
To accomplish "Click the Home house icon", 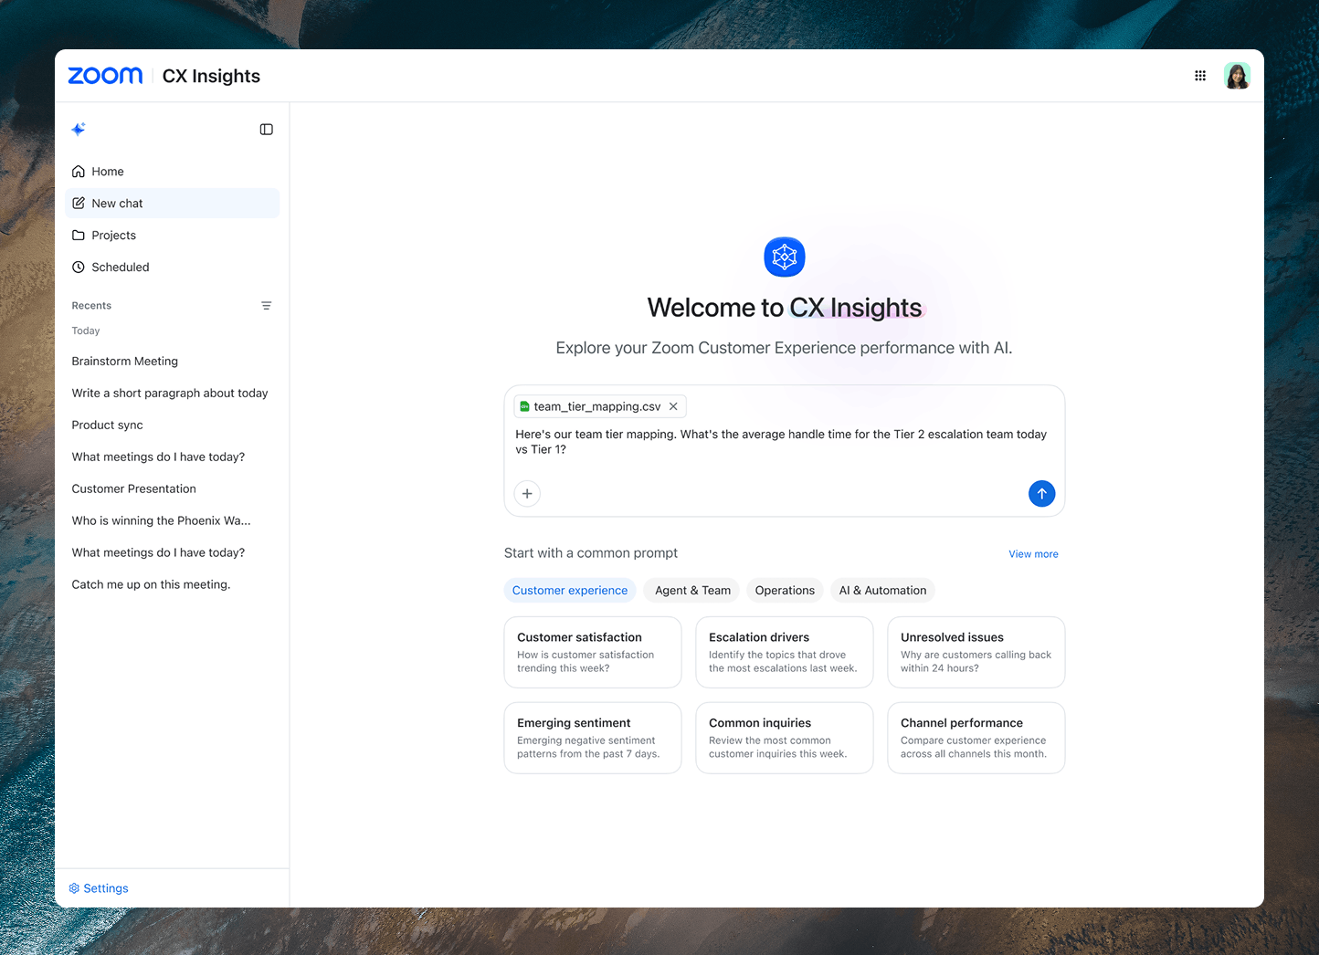I will [x=79, y=172].
